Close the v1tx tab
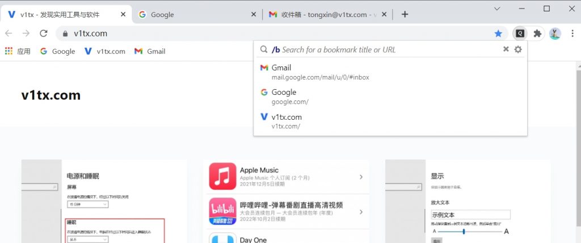The image size is (581, 243). (123, 14)
